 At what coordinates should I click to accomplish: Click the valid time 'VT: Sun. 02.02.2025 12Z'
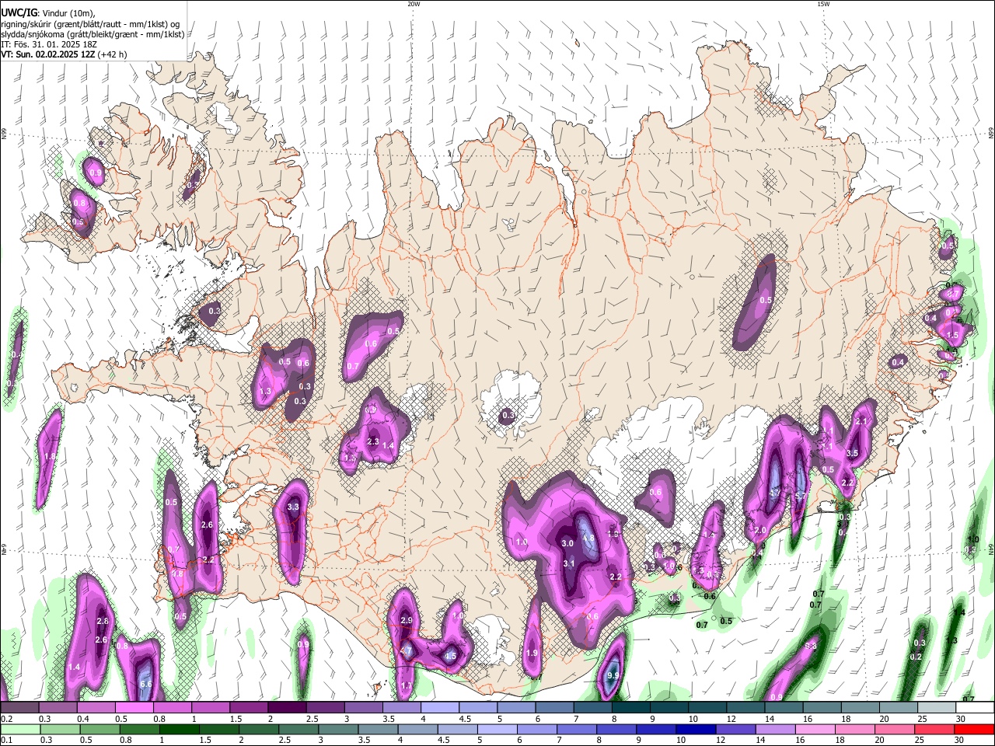(x=48, y=54)
